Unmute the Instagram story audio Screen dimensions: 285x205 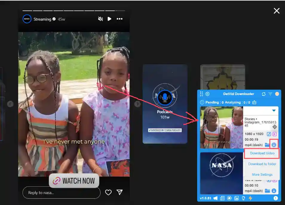pos(100,19)
